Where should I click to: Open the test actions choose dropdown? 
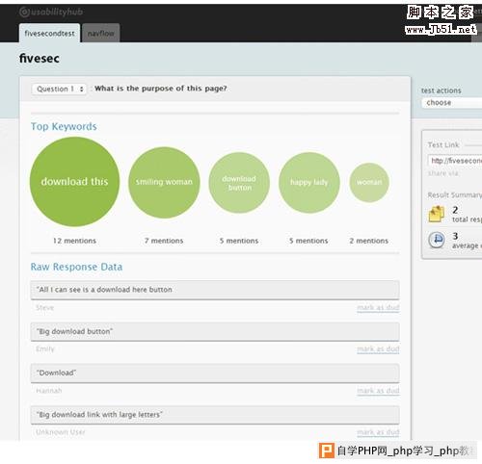pyautogui.click(x=452, y=103)
